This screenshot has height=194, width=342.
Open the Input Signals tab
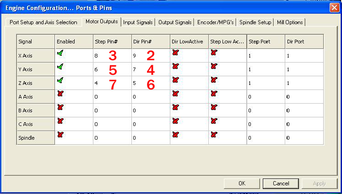pos(138,22)
